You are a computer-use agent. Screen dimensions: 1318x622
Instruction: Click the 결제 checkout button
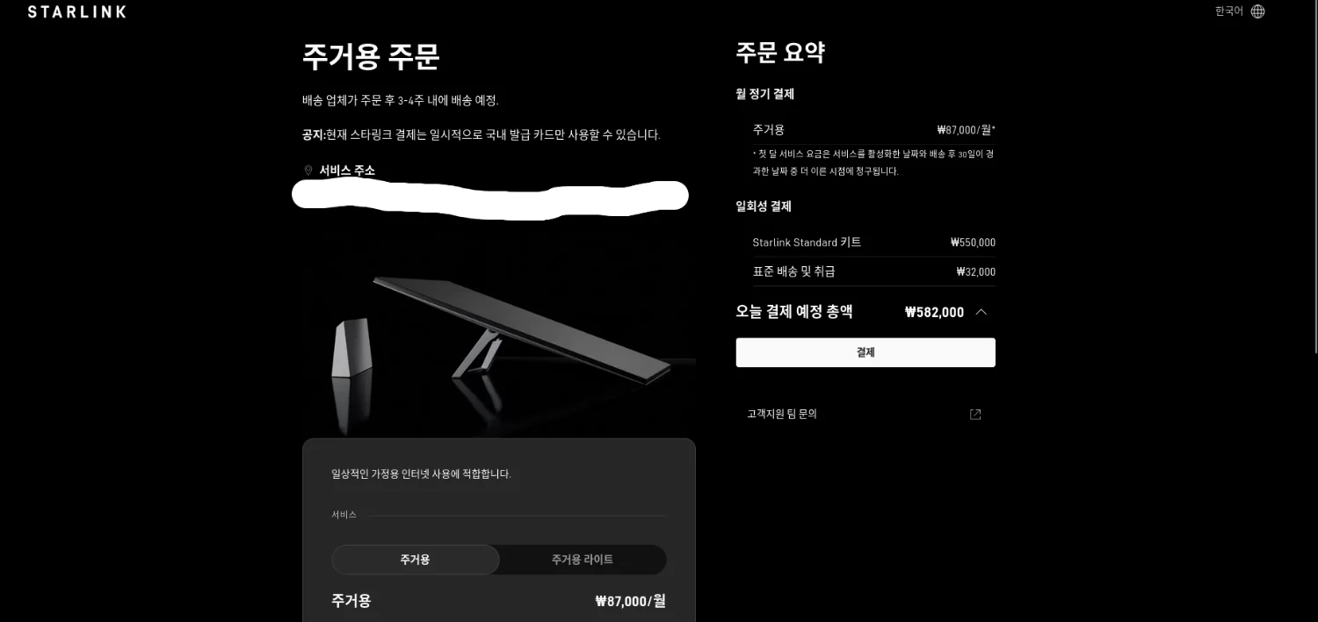pyautogui.click(x=865, y=352)
